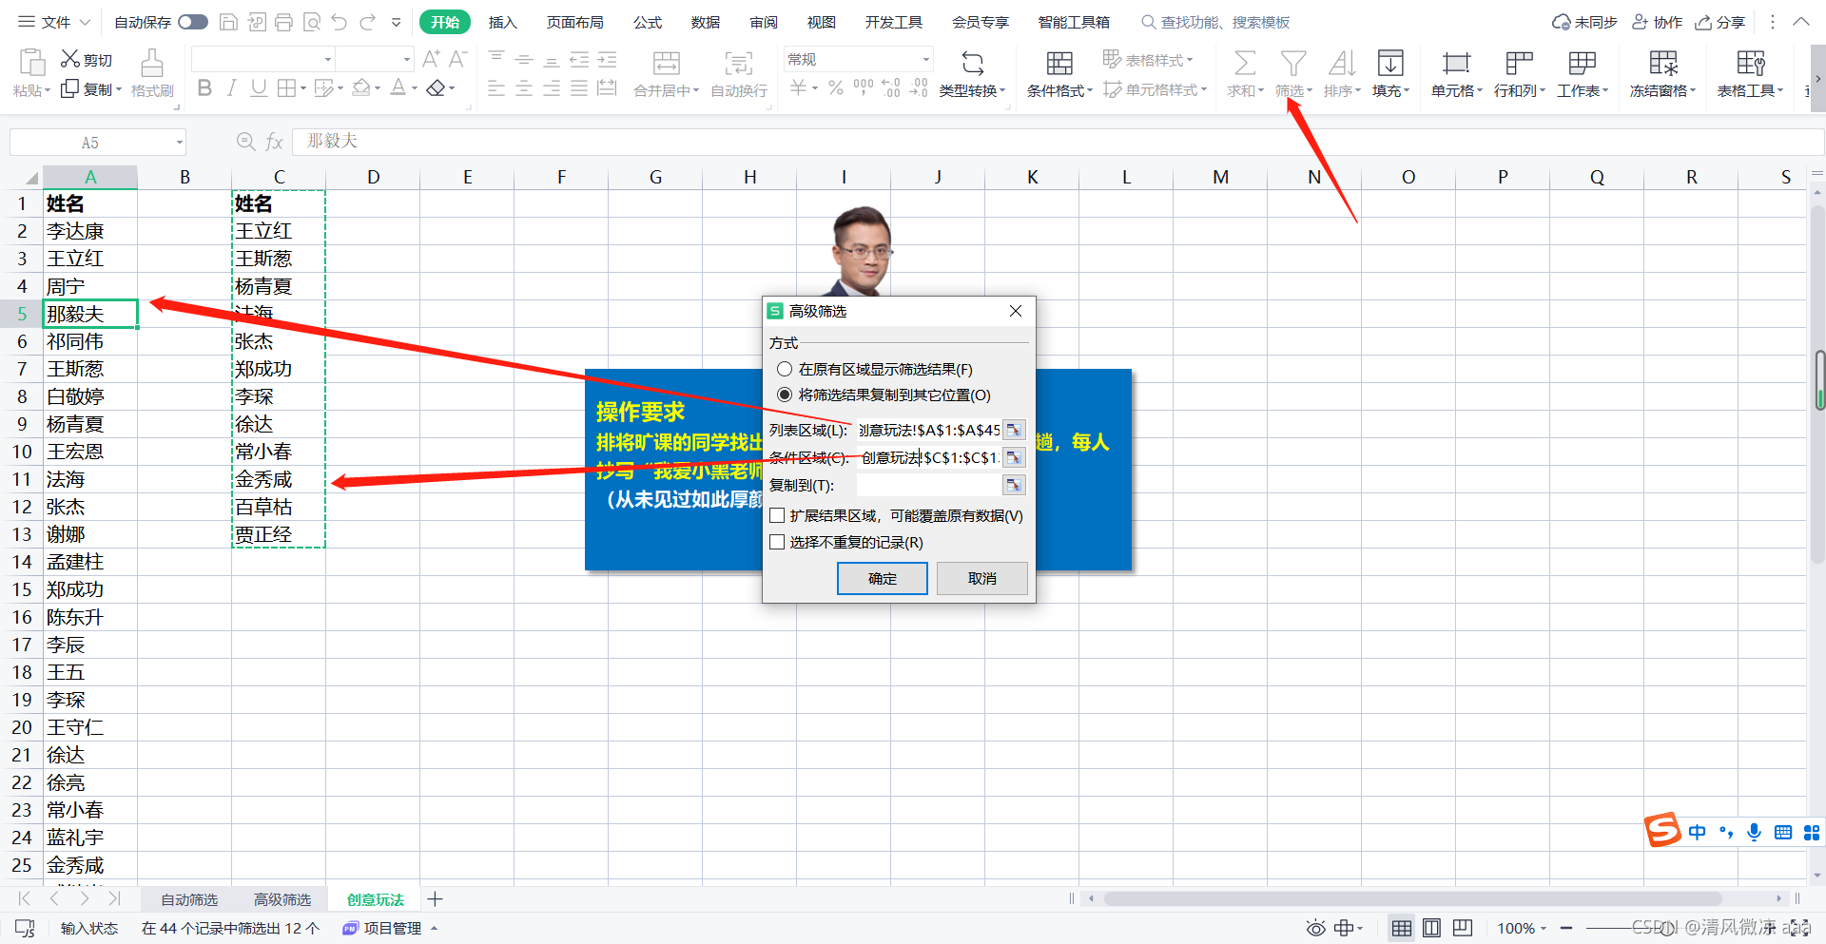Click the search box 查找功能、搜索模板

point(1215,22)
